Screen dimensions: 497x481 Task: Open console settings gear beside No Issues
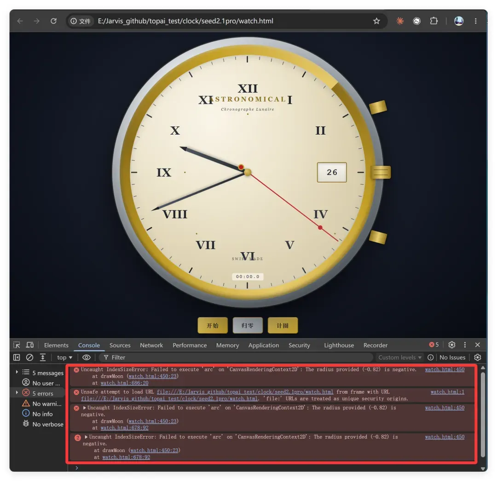(x=477, y=357)
